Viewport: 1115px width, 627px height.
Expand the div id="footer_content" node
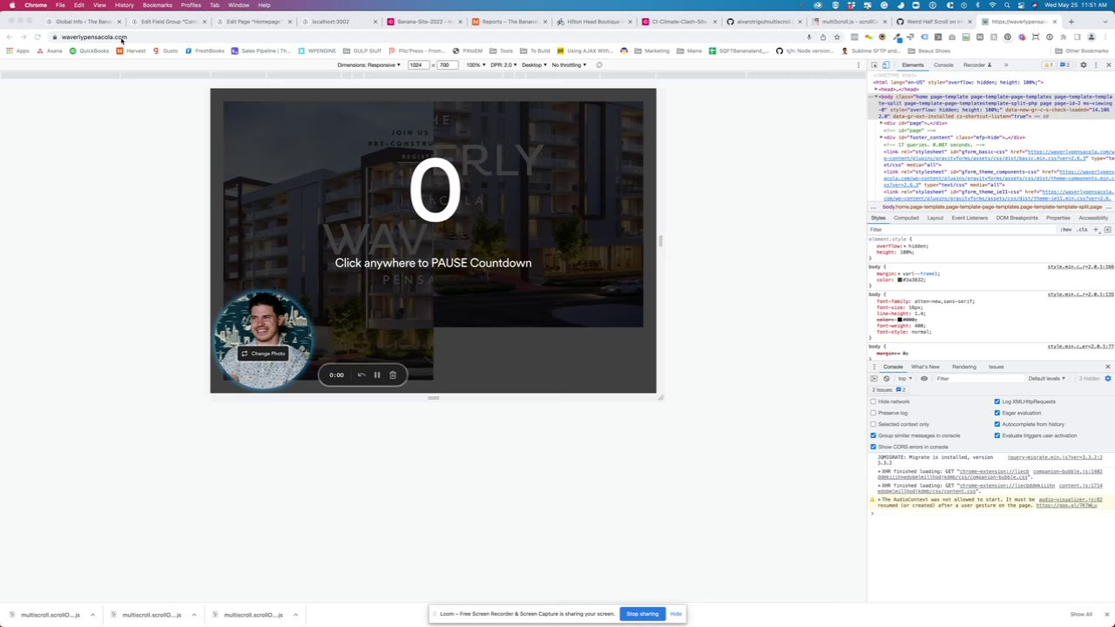[882, 138]
